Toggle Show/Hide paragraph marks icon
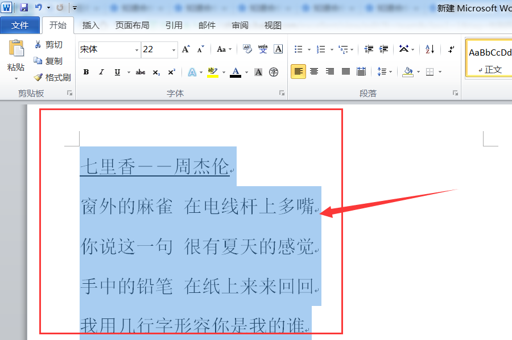This screenshot has height=340, width=512. [451, 49]
